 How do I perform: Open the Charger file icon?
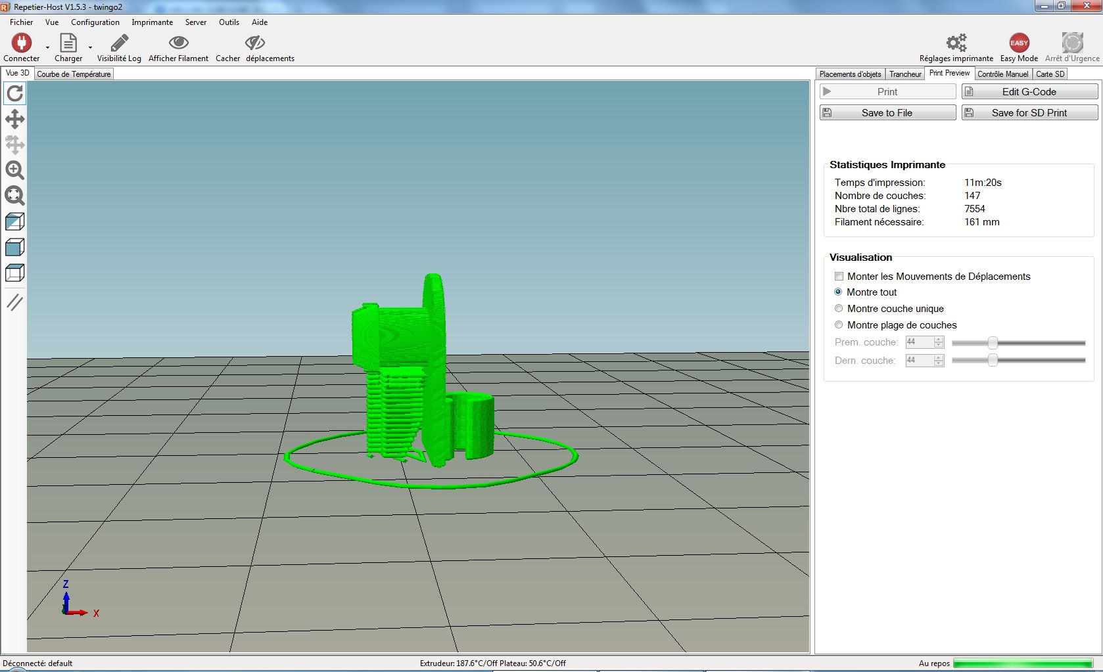point(68,43)
